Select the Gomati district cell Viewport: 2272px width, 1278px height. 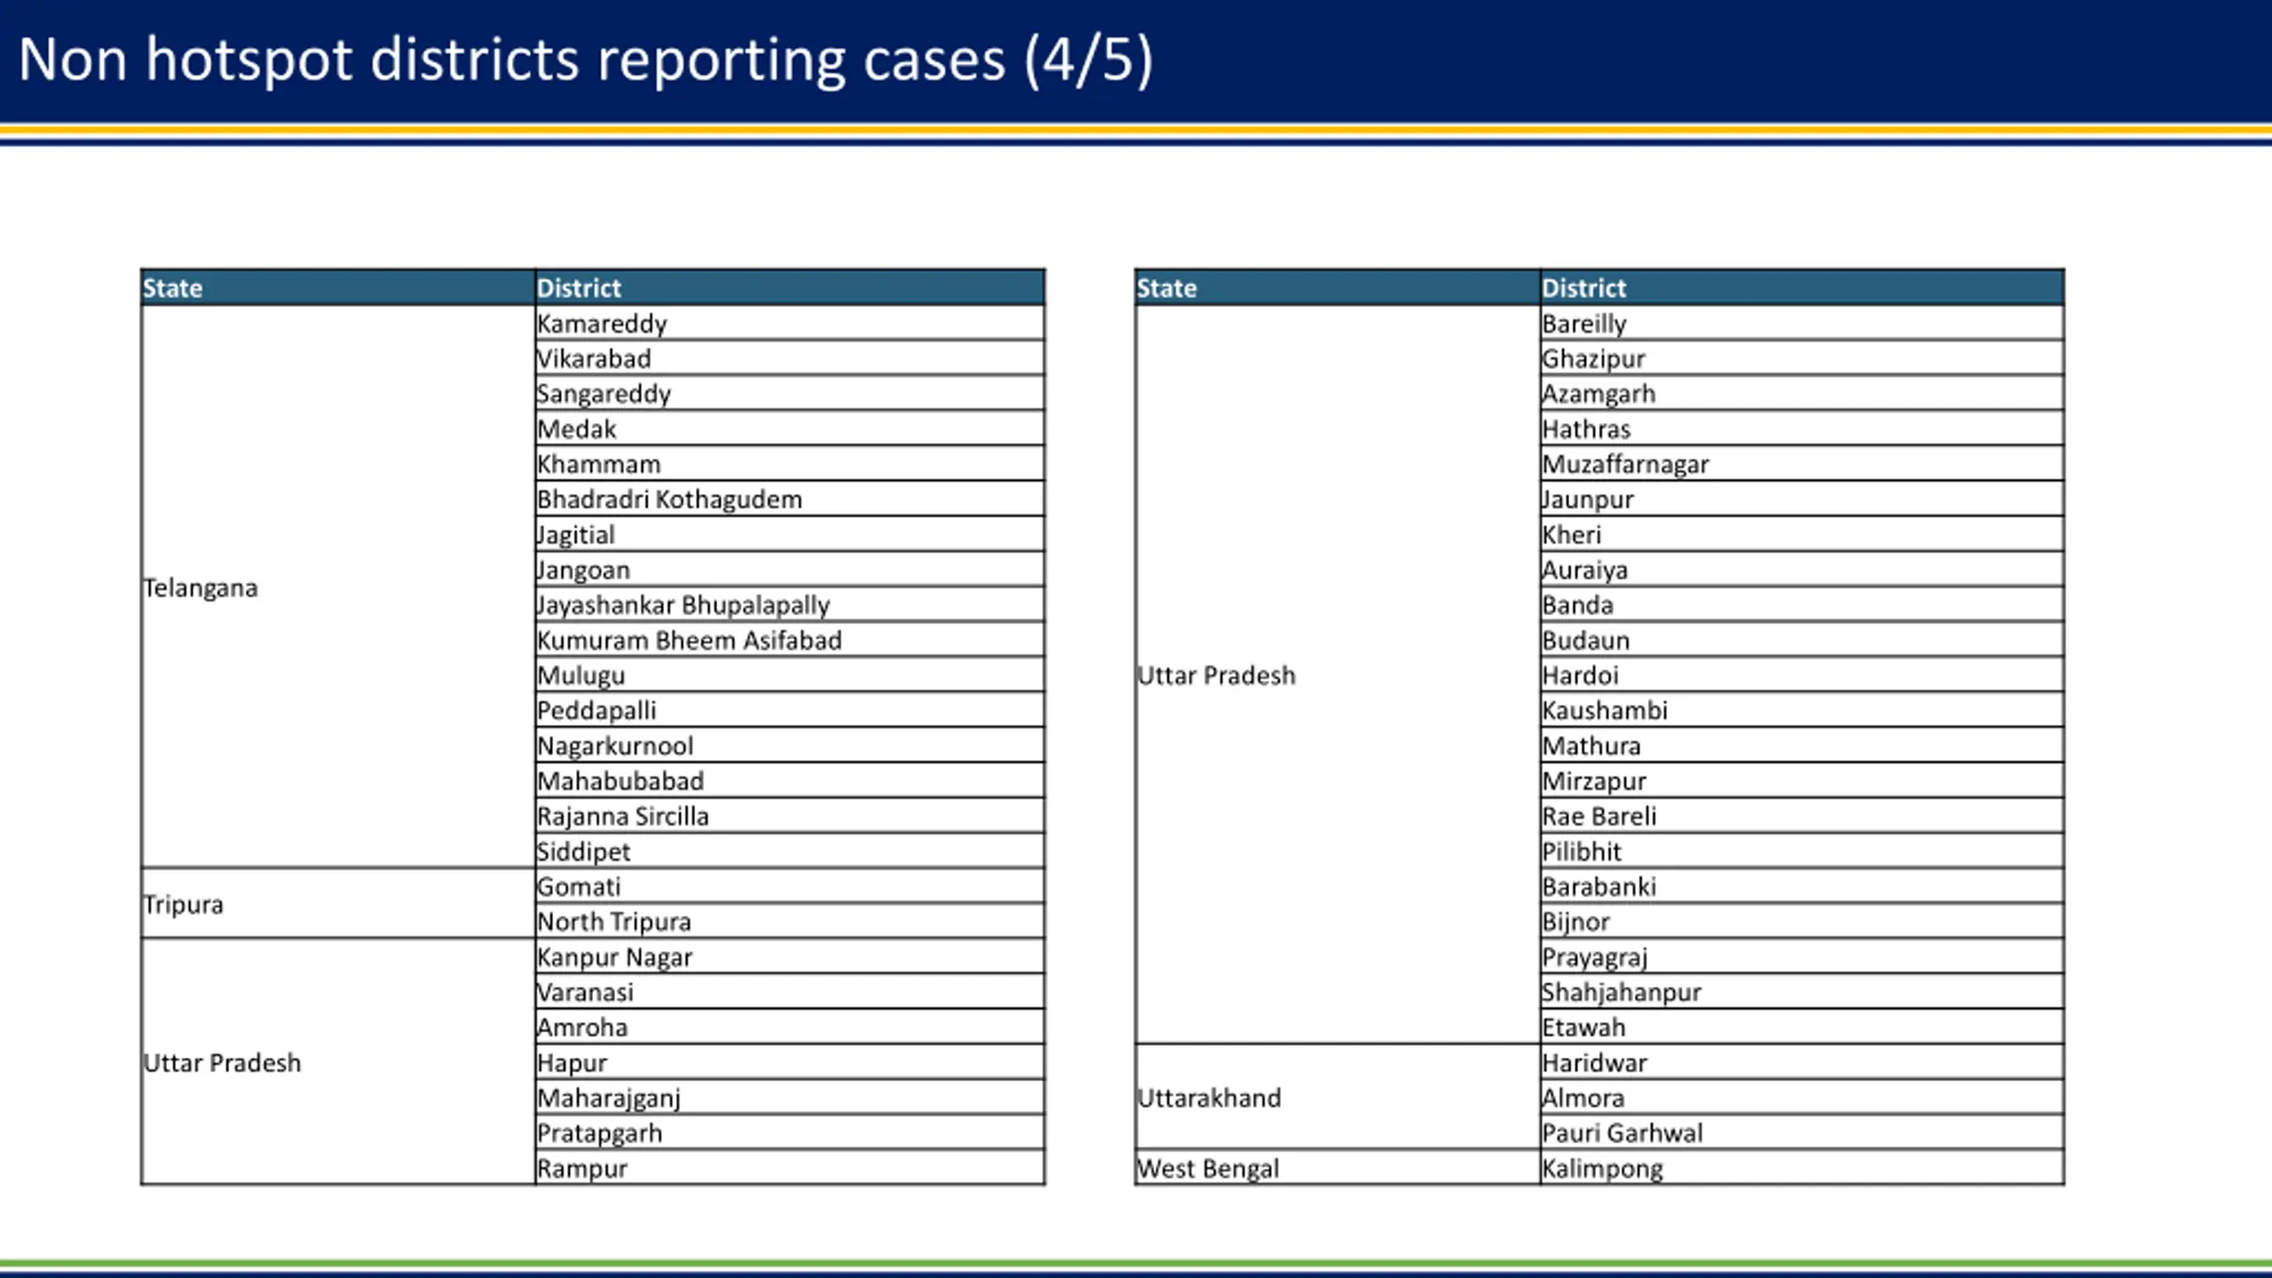pyautogui.click(x=790, y=887)
